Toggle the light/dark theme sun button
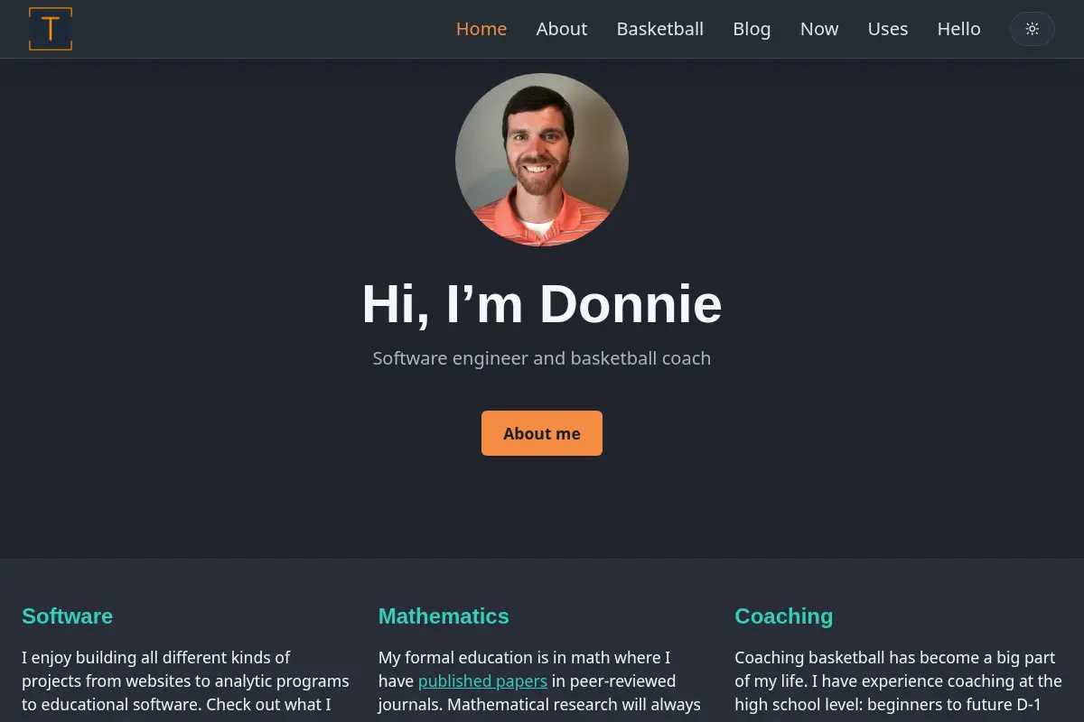This screenshot has width=1084, height=722. point(1033,29)
